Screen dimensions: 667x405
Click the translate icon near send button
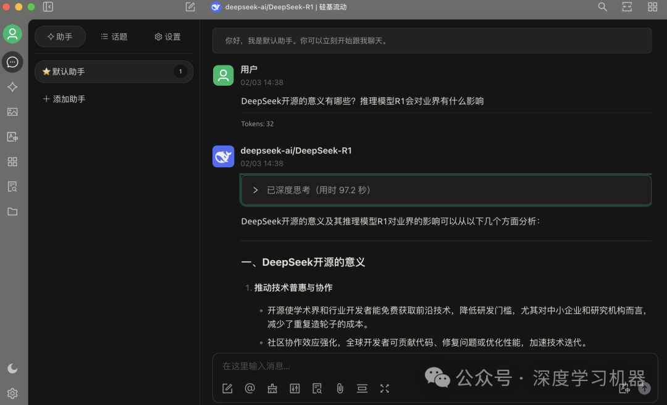[x=624, y=388]
